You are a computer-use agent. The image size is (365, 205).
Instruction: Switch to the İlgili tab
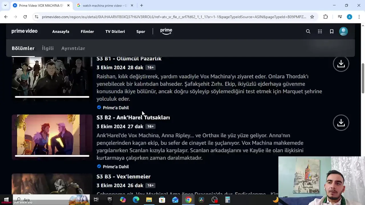[x=48, y=48]
